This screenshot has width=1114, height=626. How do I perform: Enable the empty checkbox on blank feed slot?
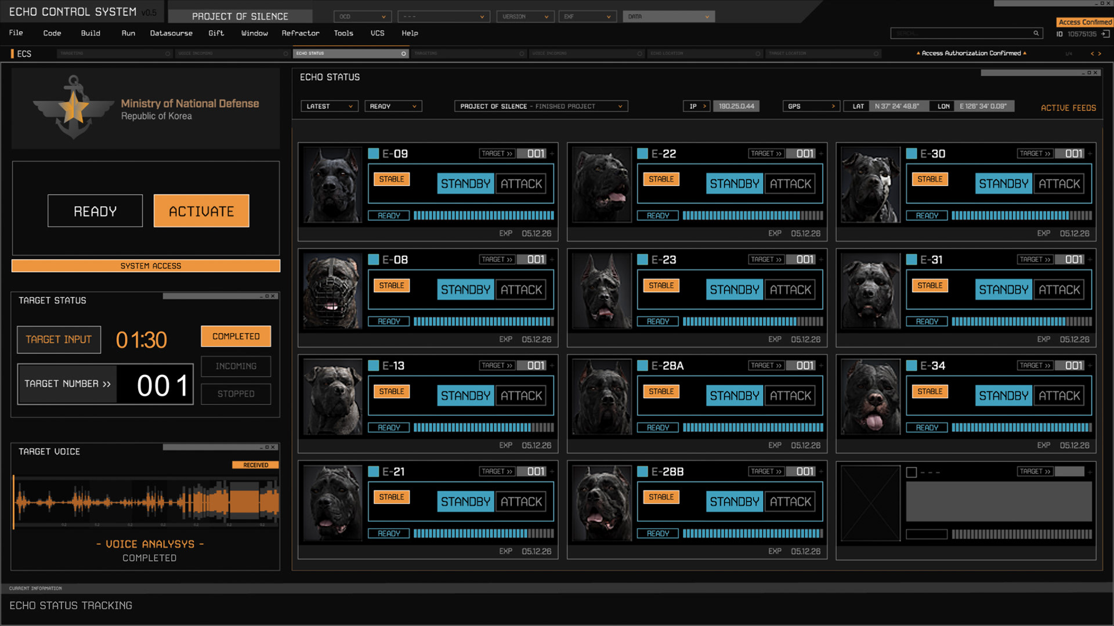point(912,472)
